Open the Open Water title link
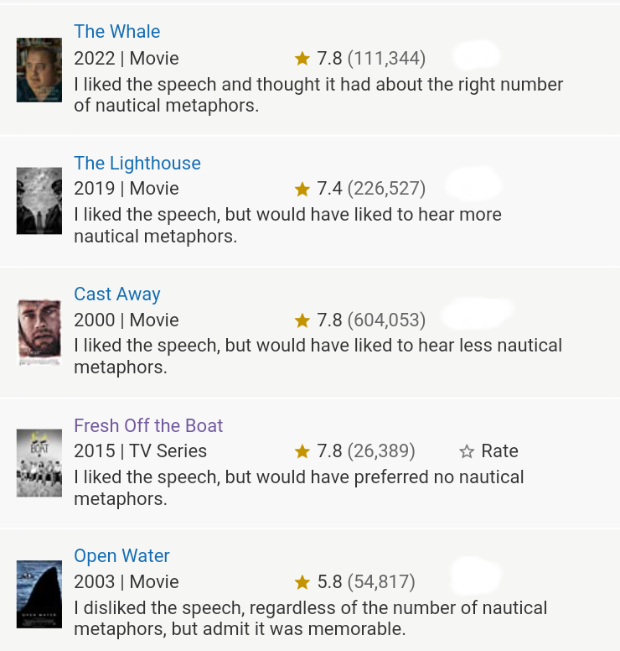Image resolution: width=620 pixels, height=651 pixels. point(121,556)
